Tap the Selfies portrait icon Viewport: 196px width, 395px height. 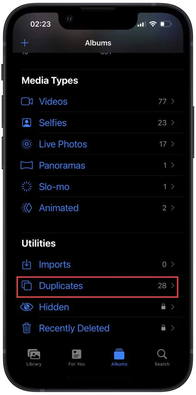click(27, 123)
